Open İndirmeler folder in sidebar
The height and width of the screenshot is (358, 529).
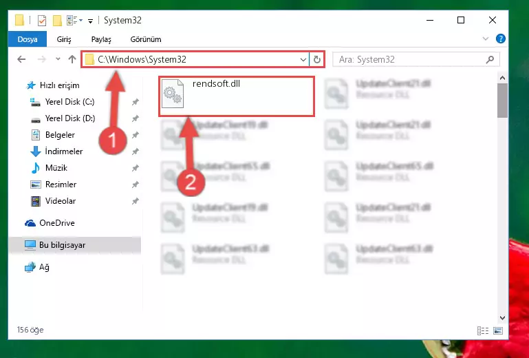(x=64, y=151)
